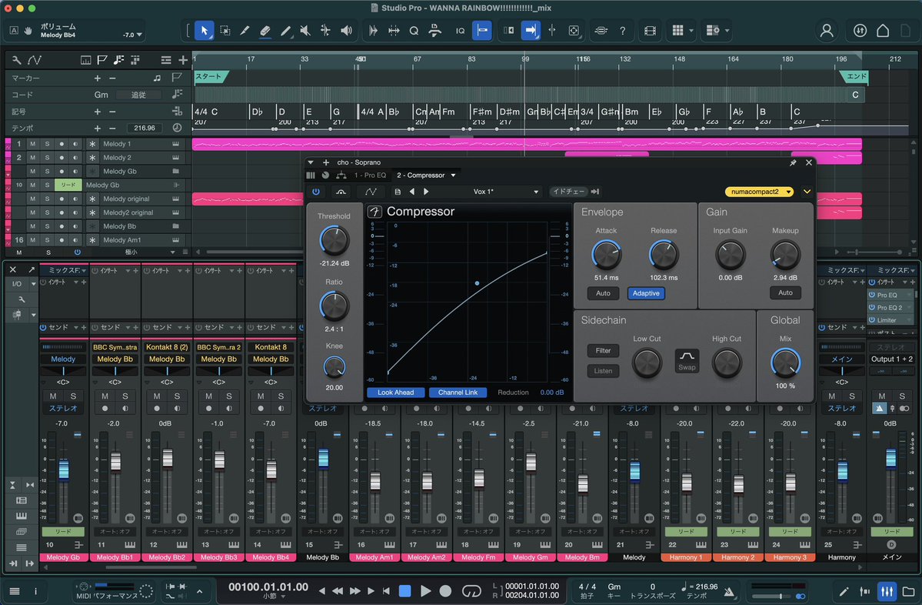Open the quantize grid dropdown arrow

click(691, 31)
